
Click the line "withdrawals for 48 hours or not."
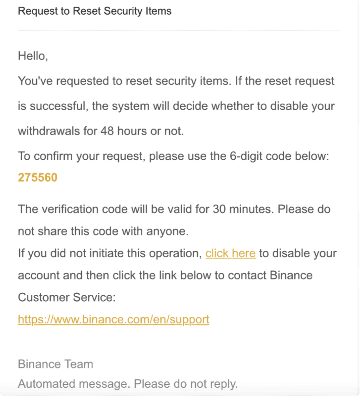(x=101, y=131)
